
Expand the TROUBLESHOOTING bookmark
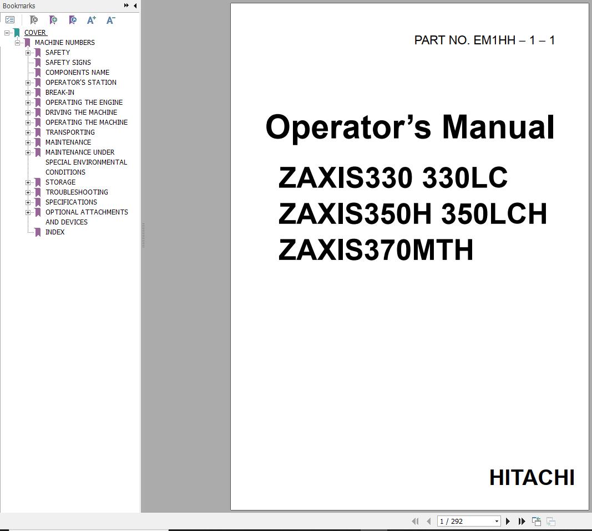pos(28,193)
